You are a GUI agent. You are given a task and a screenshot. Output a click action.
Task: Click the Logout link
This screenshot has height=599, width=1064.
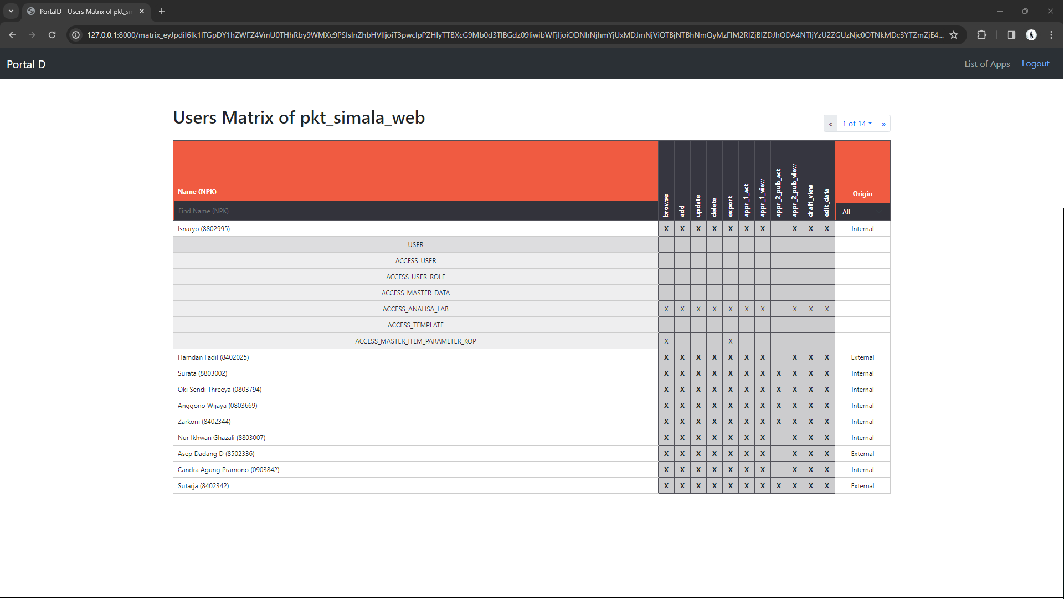(x=1035, y=64)
